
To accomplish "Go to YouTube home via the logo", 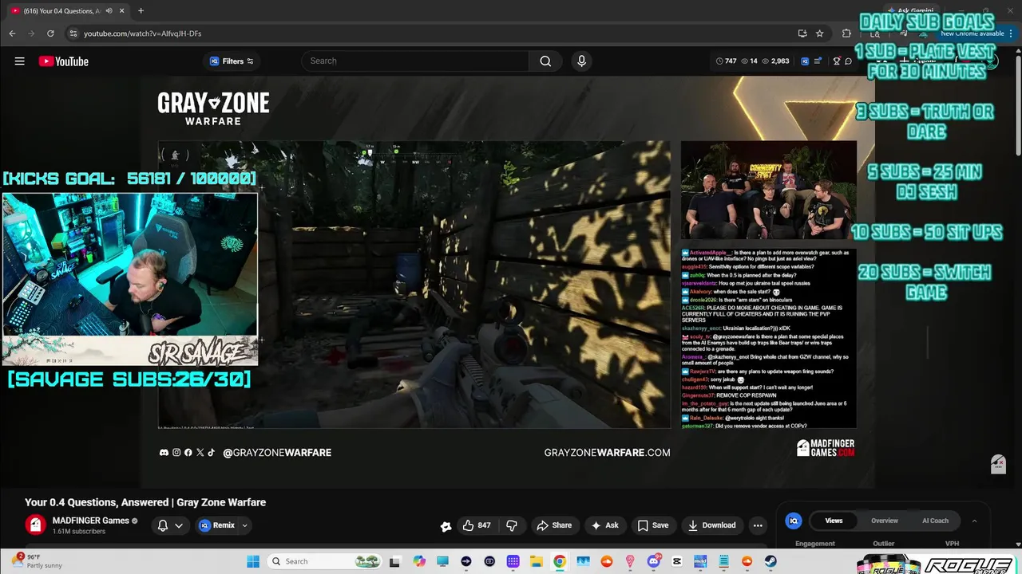I will [63, 61].
